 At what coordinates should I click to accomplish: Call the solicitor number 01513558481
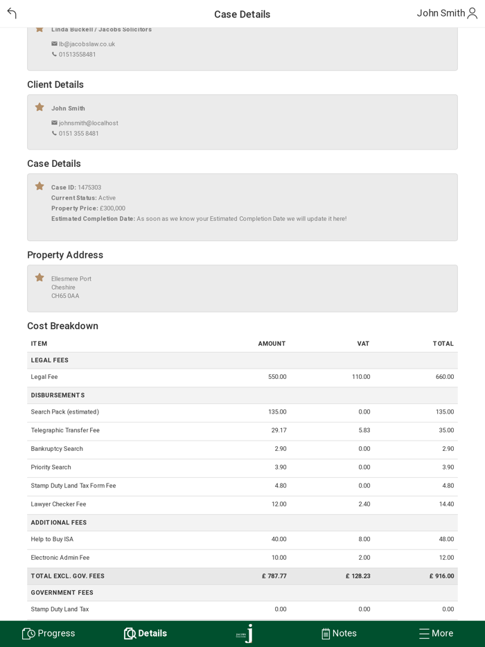pyautogui.click(x=78, y=55)
